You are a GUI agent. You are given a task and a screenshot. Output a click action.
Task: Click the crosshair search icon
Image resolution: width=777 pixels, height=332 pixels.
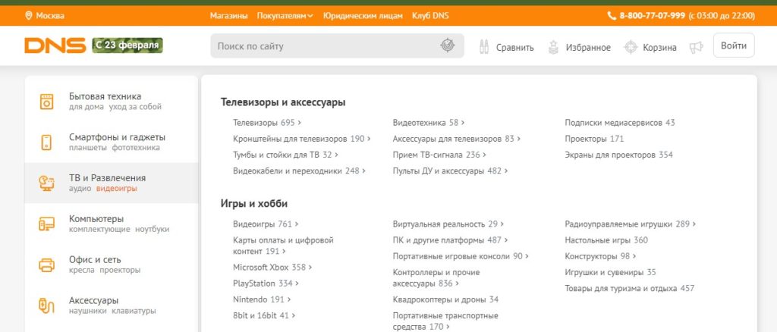(x=448, y=46)
